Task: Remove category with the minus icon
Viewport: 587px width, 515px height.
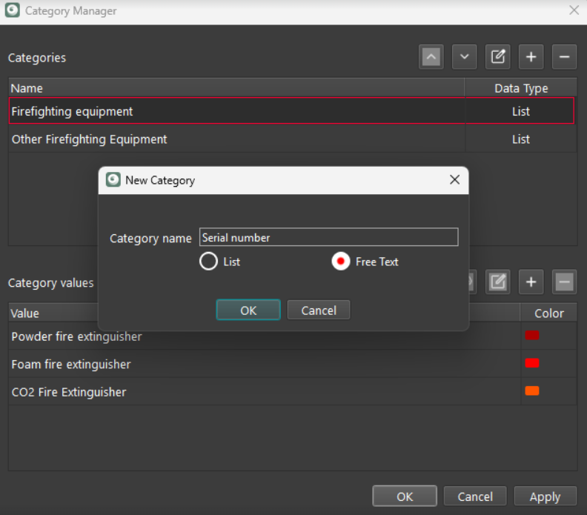Action: click(x=564, y=57)
